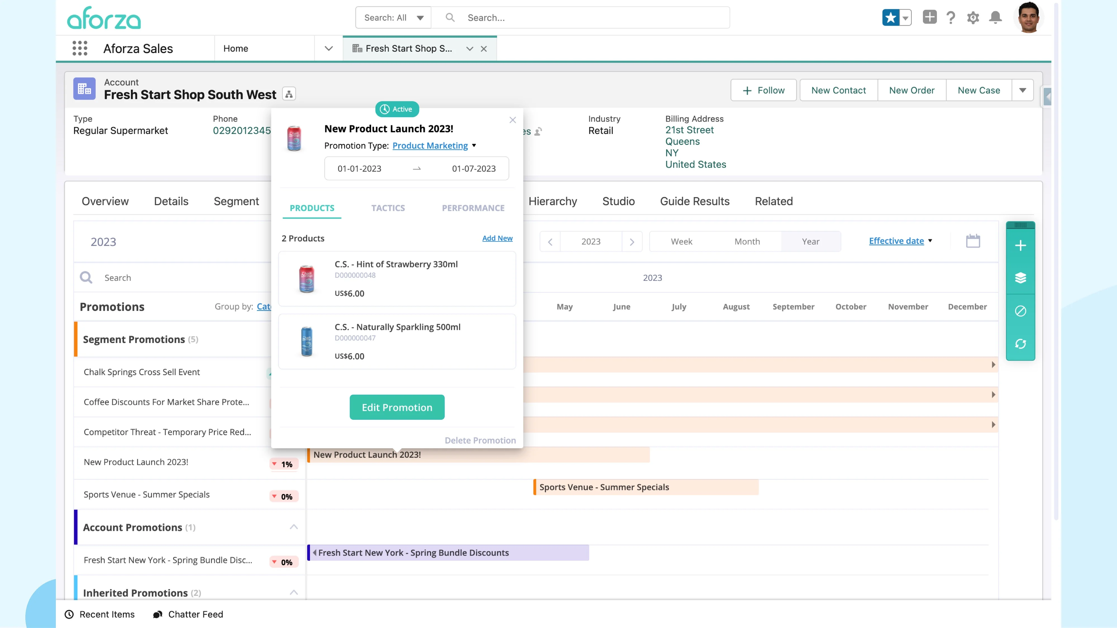Open the Overview tab
Screen dimensions: 1117x628
(105, 201)
